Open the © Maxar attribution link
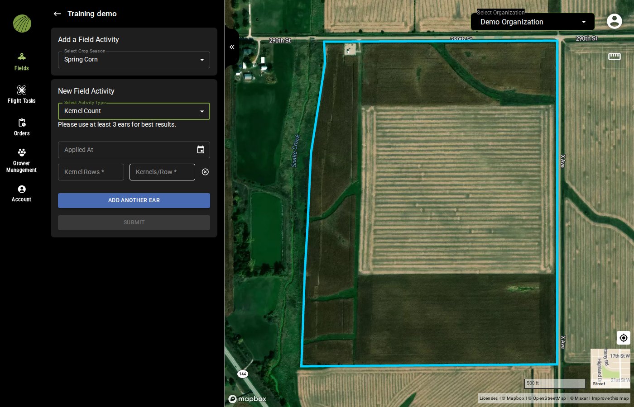634x407 pixels. coord(579,398)
